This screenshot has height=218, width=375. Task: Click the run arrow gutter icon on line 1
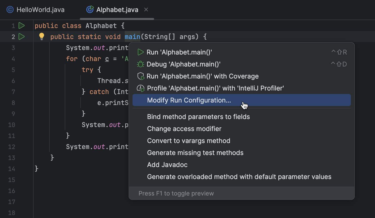pos(22,25)
